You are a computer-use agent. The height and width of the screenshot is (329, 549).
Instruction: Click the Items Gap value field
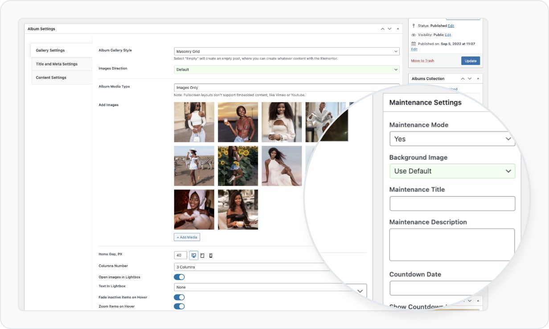180,255
